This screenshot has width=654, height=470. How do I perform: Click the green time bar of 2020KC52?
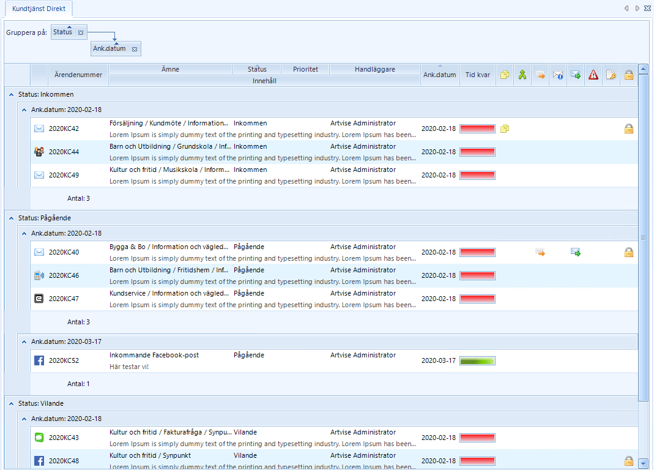478,360
